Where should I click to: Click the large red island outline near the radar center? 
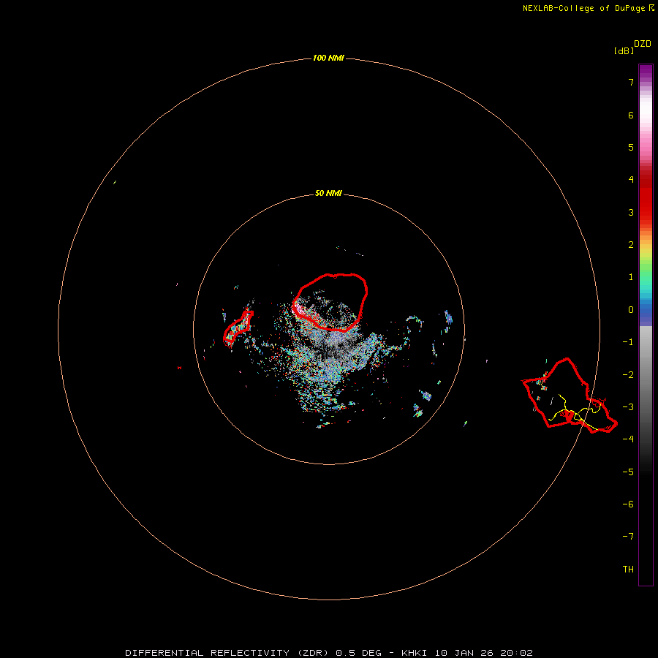[x=330, y=302]
